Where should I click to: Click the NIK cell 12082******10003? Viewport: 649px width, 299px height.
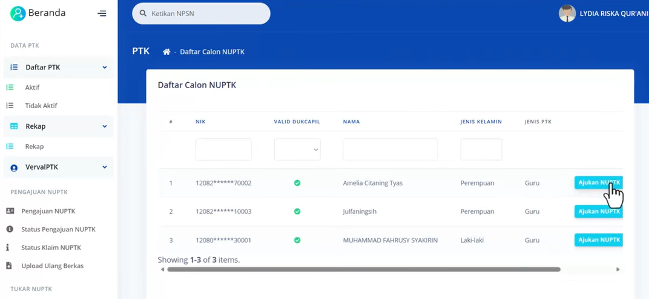point(223,211)
